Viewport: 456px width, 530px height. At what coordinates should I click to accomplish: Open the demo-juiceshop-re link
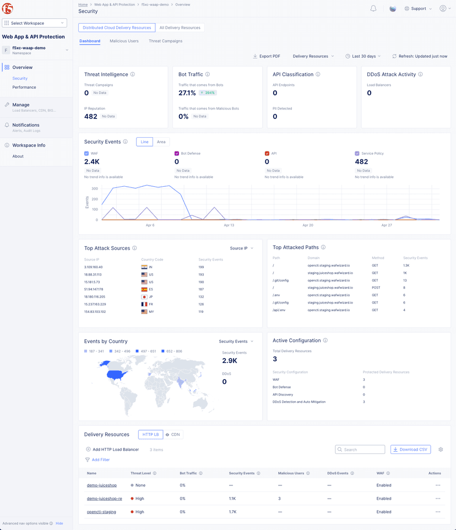104,499
